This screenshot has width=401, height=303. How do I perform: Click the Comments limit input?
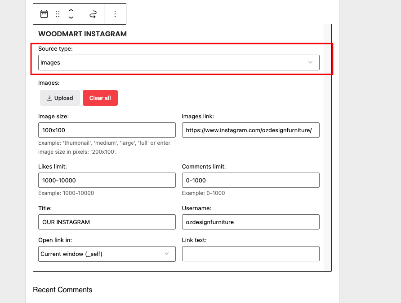click(251, 180)
